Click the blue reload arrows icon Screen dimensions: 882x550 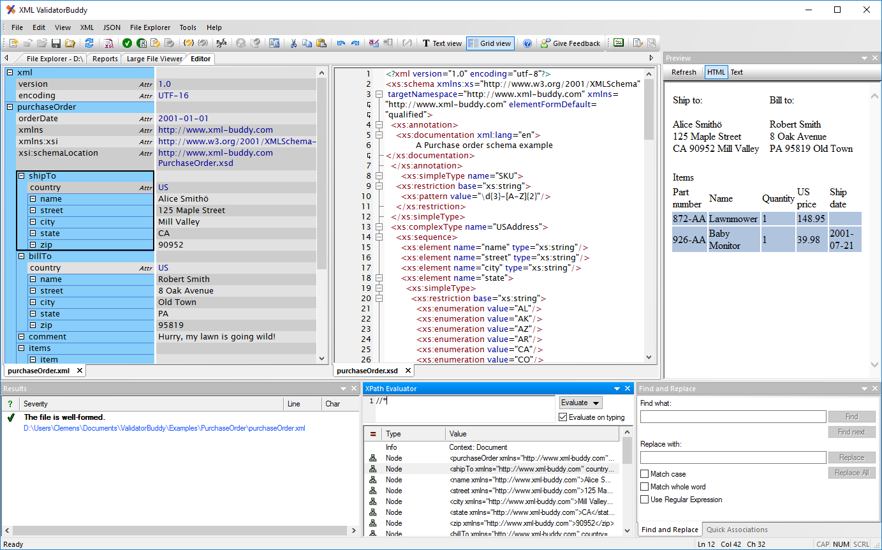tap(89, 43)
